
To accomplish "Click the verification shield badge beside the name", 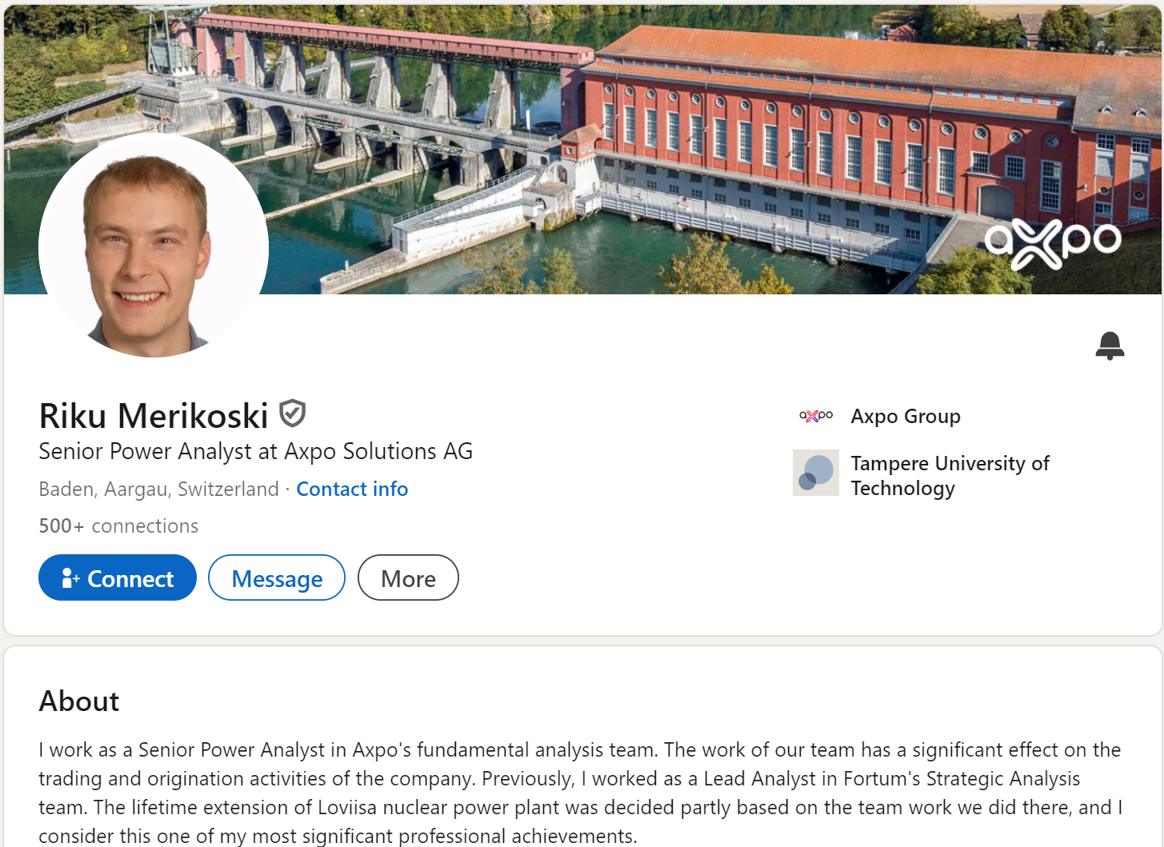I will coord(292,414).
